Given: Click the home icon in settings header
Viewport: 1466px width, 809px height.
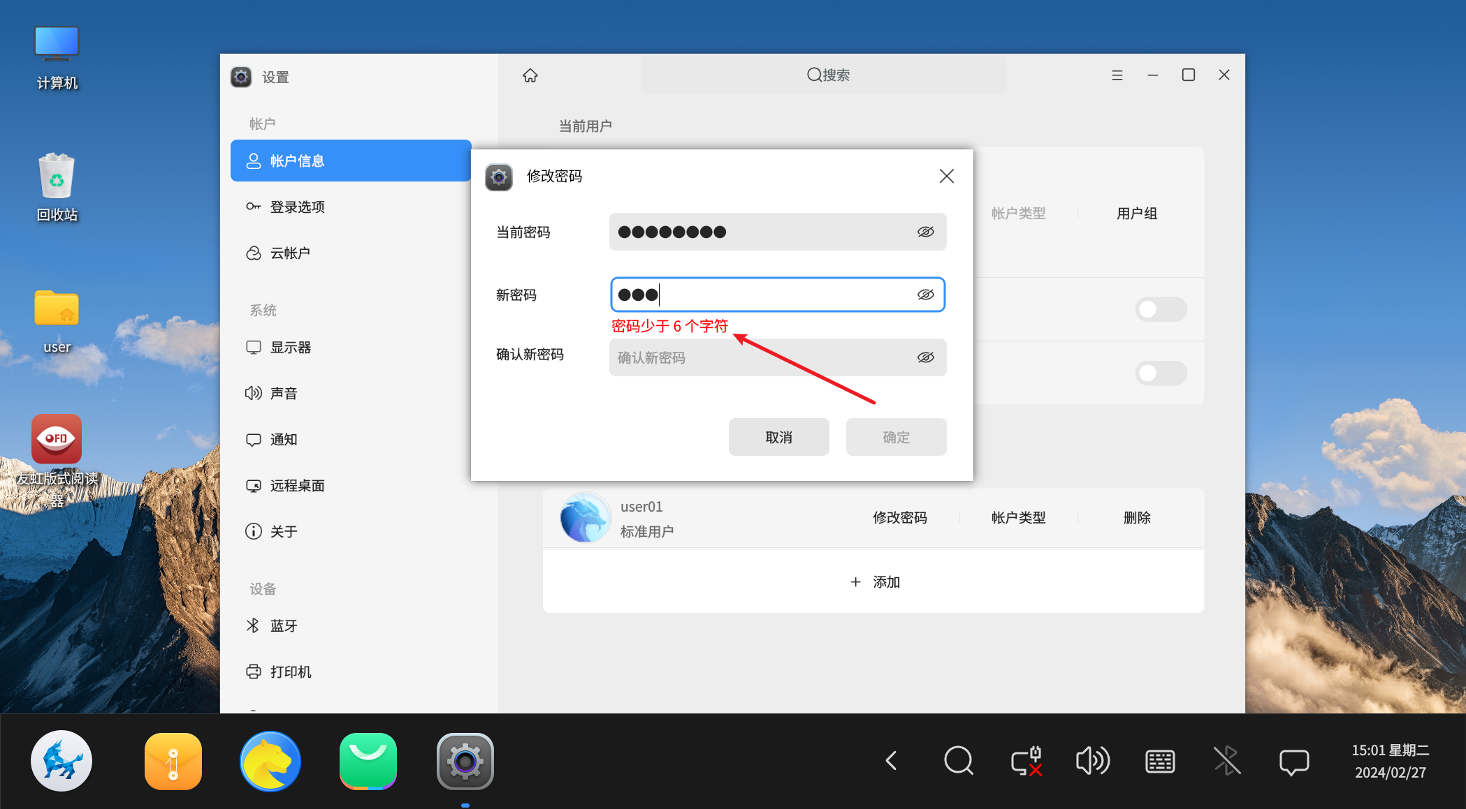Looking at the screenshot, I should pos(530,75).
